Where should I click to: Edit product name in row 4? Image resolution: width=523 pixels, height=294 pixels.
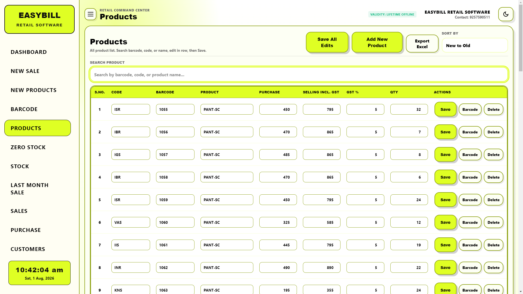point(227,177)
